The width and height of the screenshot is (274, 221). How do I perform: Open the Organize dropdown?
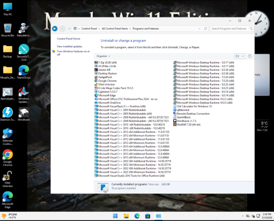pyautogui.click(x=104, y=56)
